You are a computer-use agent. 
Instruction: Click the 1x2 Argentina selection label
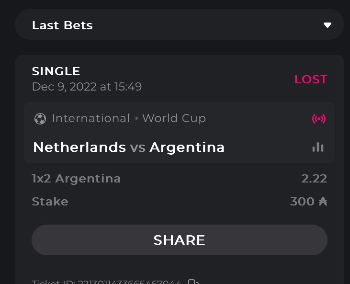pyautogui.click(x=76, y=179)
